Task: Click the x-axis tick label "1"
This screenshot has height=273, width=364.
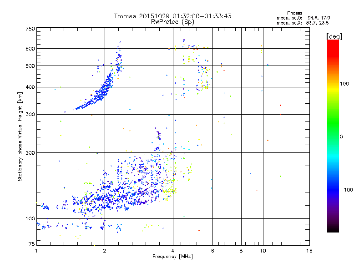Action: (x=36, y=251)
